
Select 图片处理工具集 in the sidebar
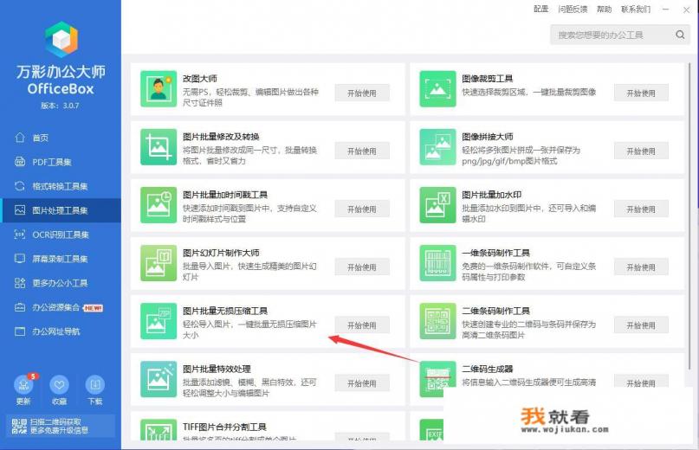click(61, 210)
